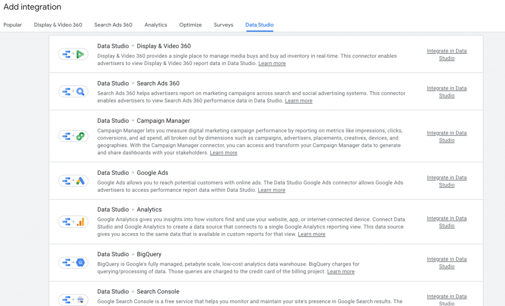The width and height of the screenshot is (505, 306).
Task: Click the 'Data Studio + BigQuery' title
Action: 130,254
